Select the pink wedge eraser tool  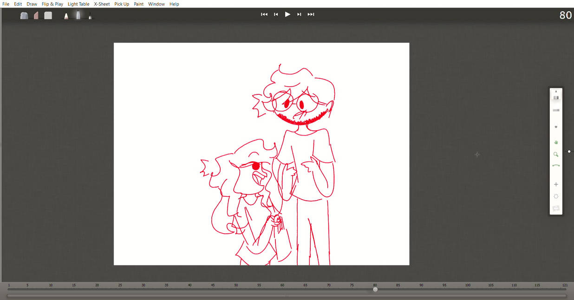(36, 15)
